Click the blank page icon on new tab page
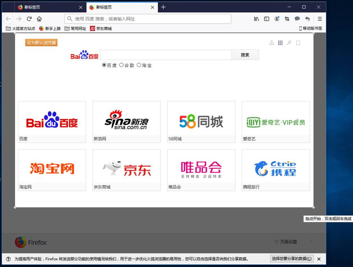The image size is (353, 267). (x=298, y=43)
